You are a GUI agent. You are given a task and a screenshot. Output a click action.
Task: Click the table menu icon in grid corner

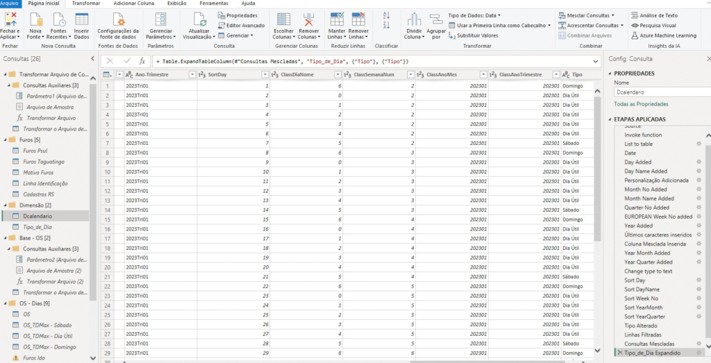pos(107,74)
